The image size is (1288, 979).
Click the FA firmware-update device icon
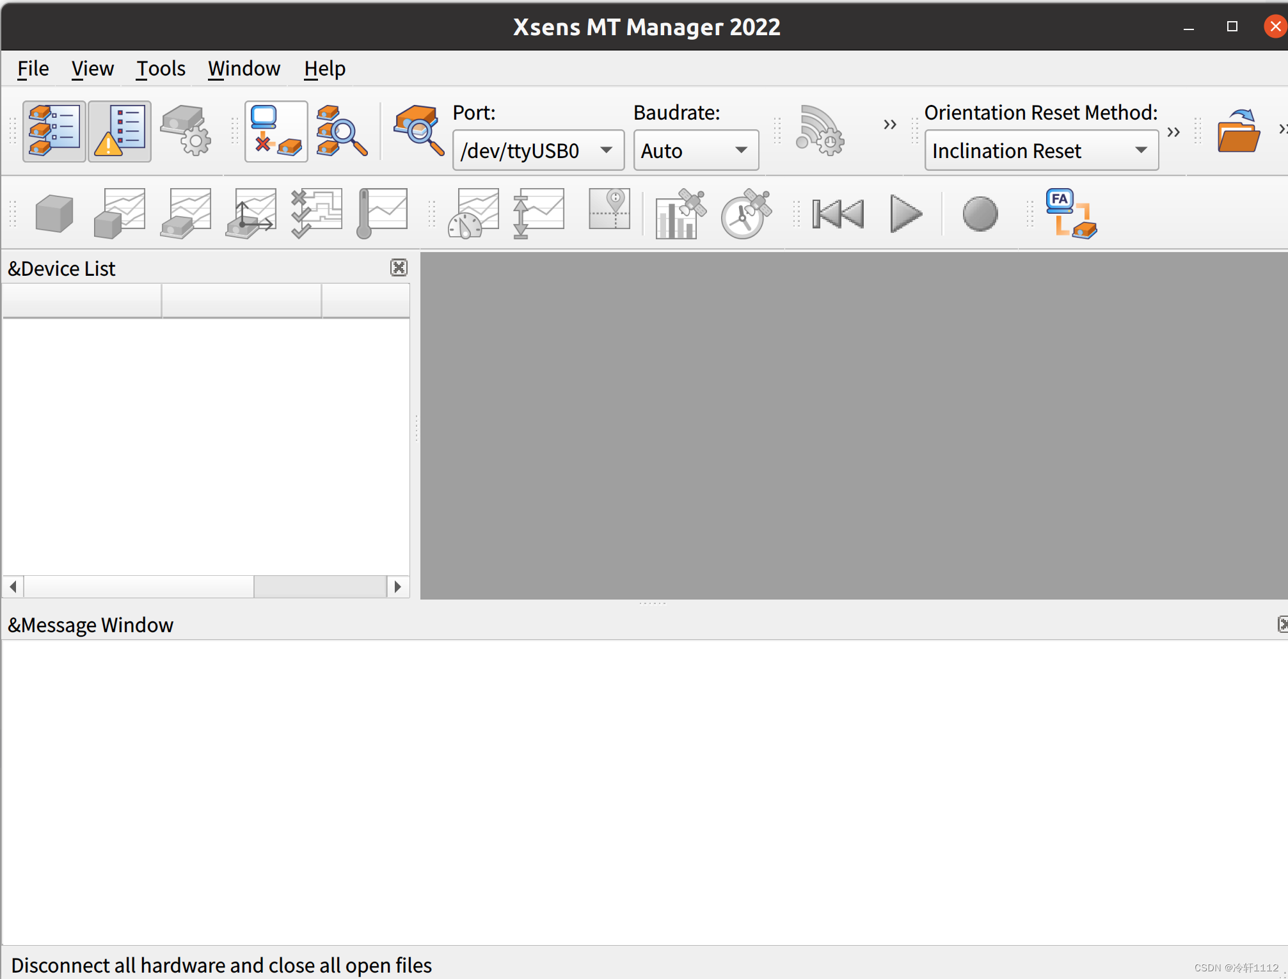[x=1070, y=214]
